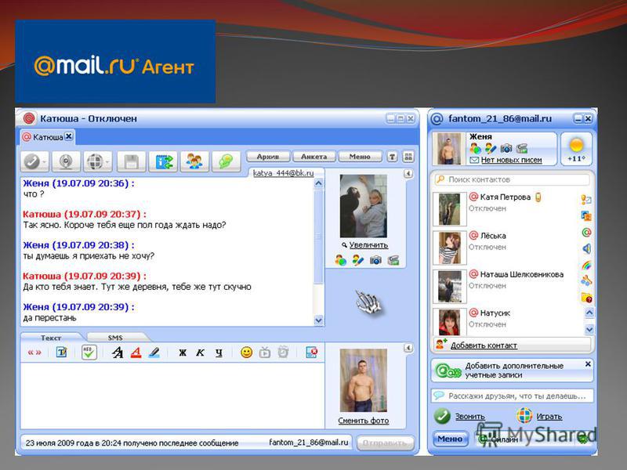
Task: Click the red @ icon in contact sidebar
Action: [586, 232]
